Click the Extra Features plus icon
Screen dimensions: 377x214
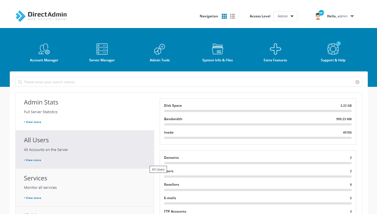(275, 49)
